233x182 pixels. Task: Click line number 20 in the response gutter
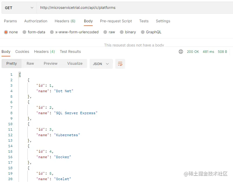(10, 179)
